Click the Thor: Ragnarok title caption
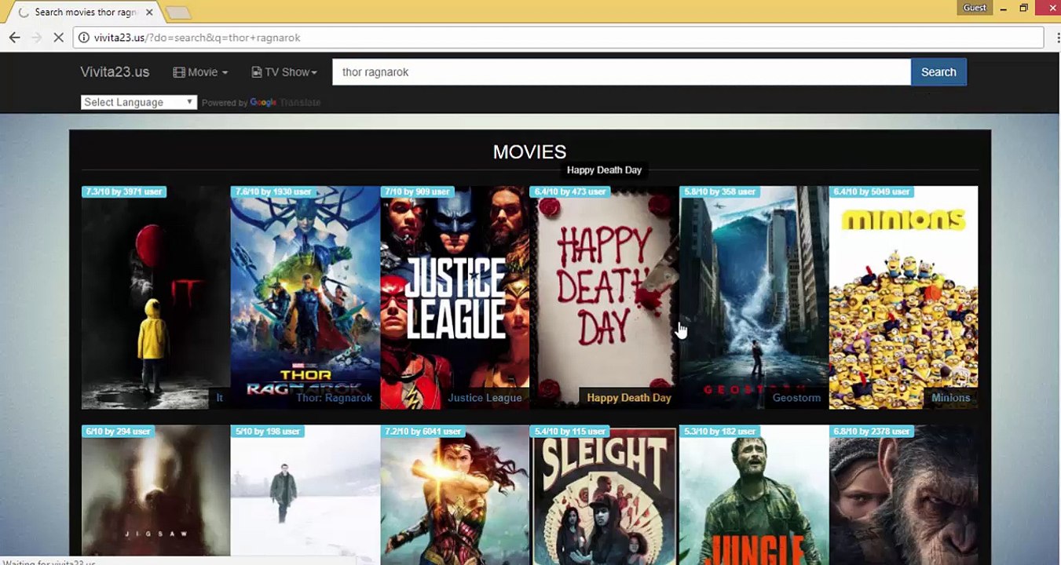1061x565 pixels. click(x=334, y=398)
